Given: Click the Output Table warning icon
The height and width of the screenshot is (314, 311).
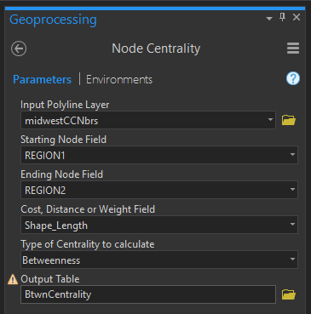Looking at the screenshot, I should coord(13,279).
